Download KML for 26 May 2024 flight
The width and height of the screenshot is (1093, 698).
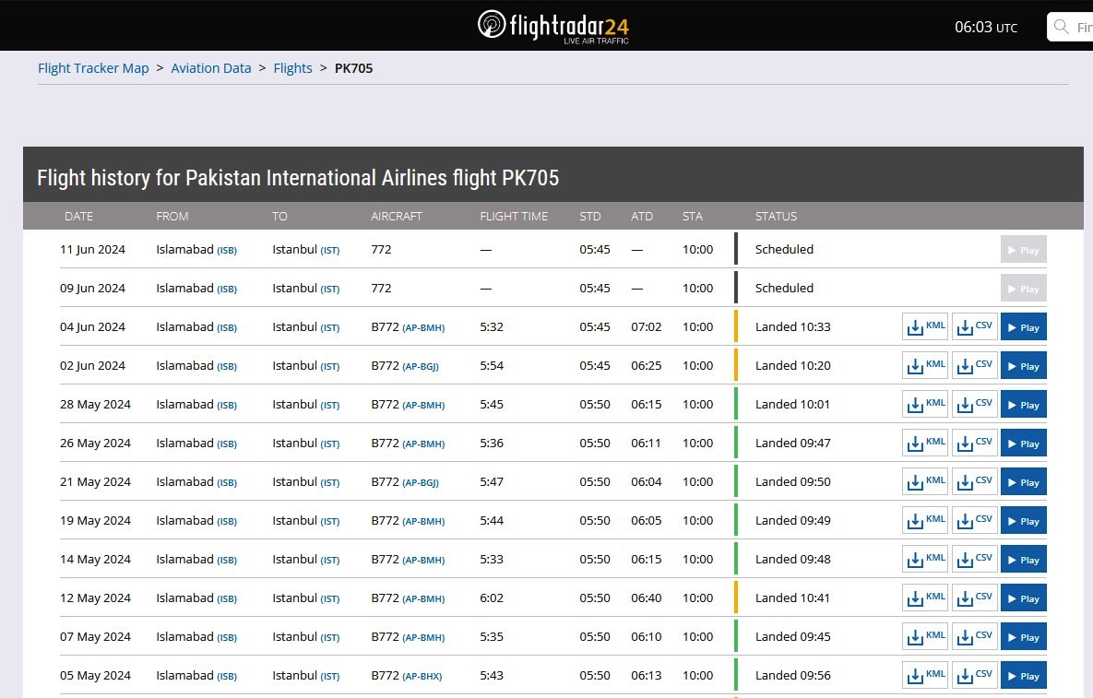[x=925, y=443]
